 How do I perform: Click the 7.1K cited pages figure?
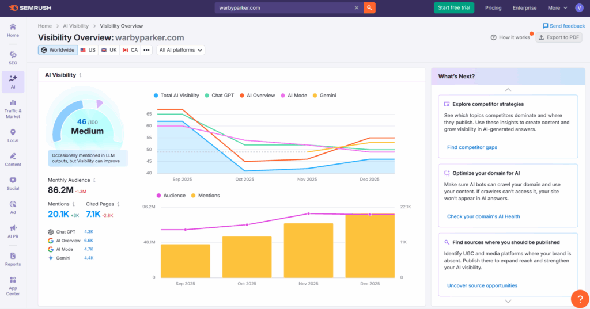click(93, 214)
